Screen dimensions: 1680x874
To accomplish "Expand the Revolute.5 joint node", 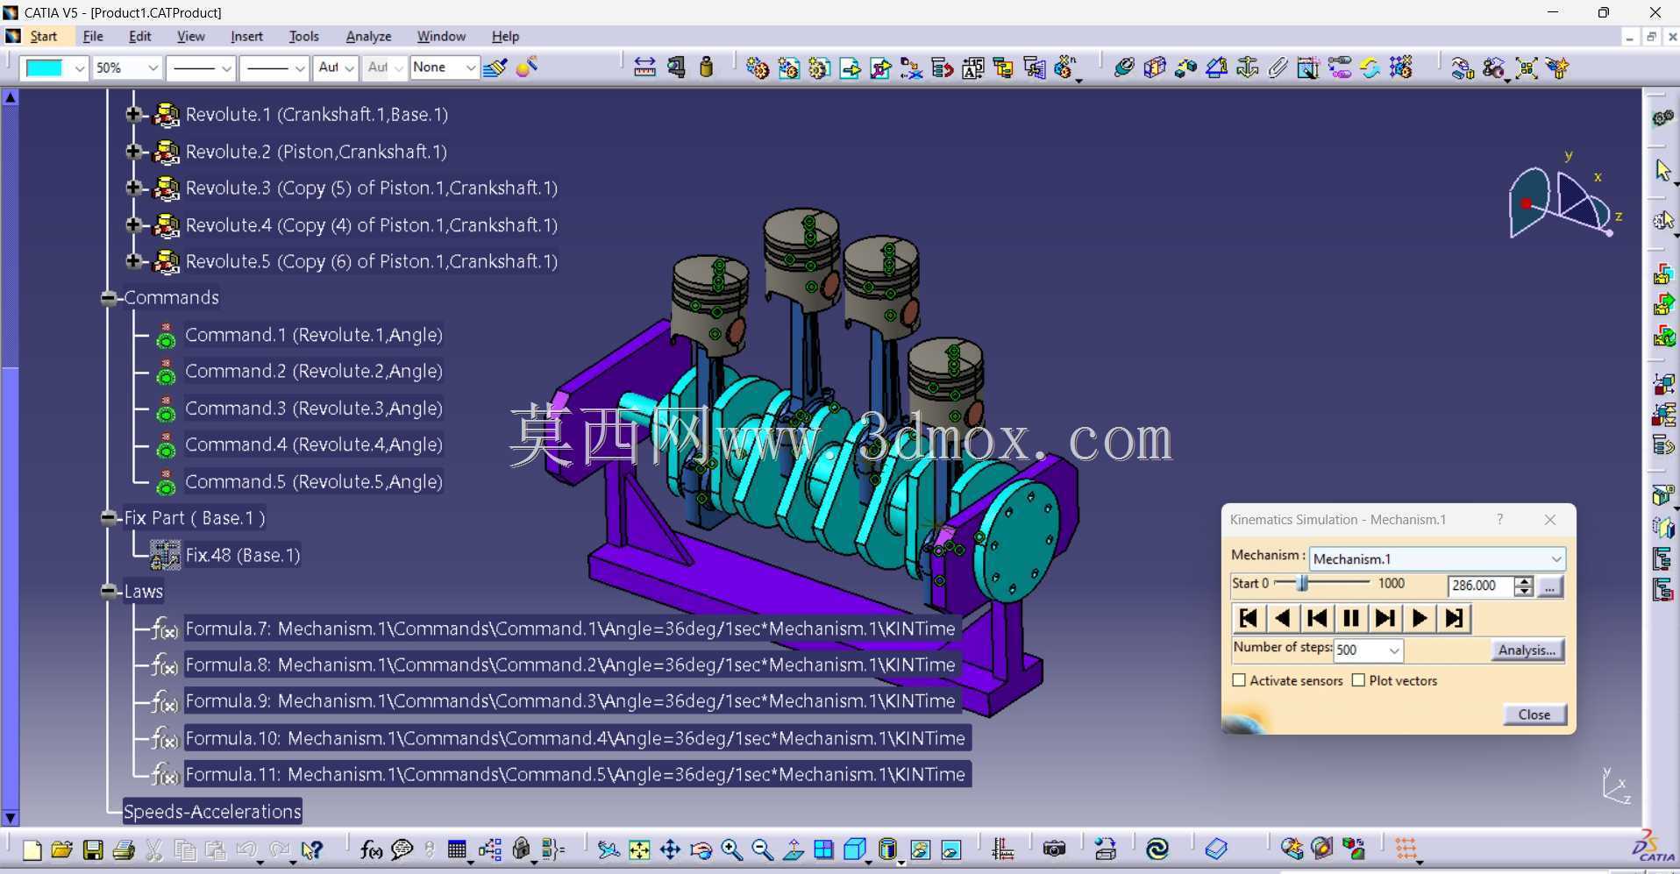I will (133, 260).
